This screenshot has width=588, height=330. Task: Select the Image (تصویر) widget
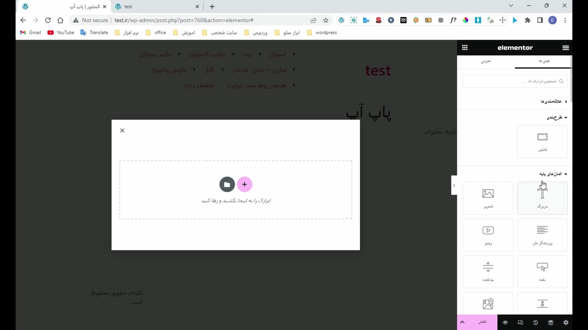(488, 198)
